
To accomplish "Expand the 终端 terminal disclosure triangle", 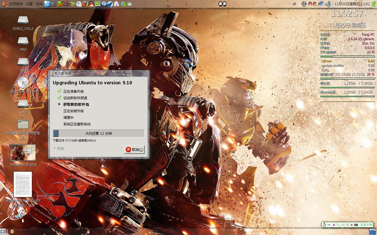I will (x=55, y=148).
